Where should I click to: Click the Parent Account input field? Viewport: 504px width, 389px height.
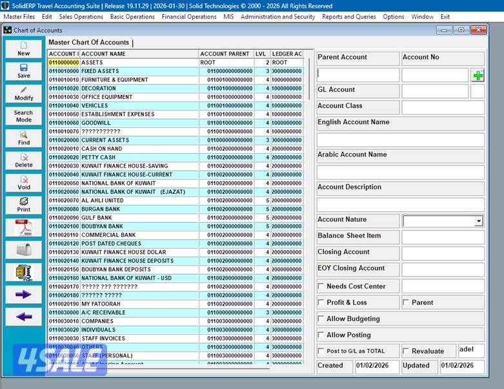pos(358,75)
